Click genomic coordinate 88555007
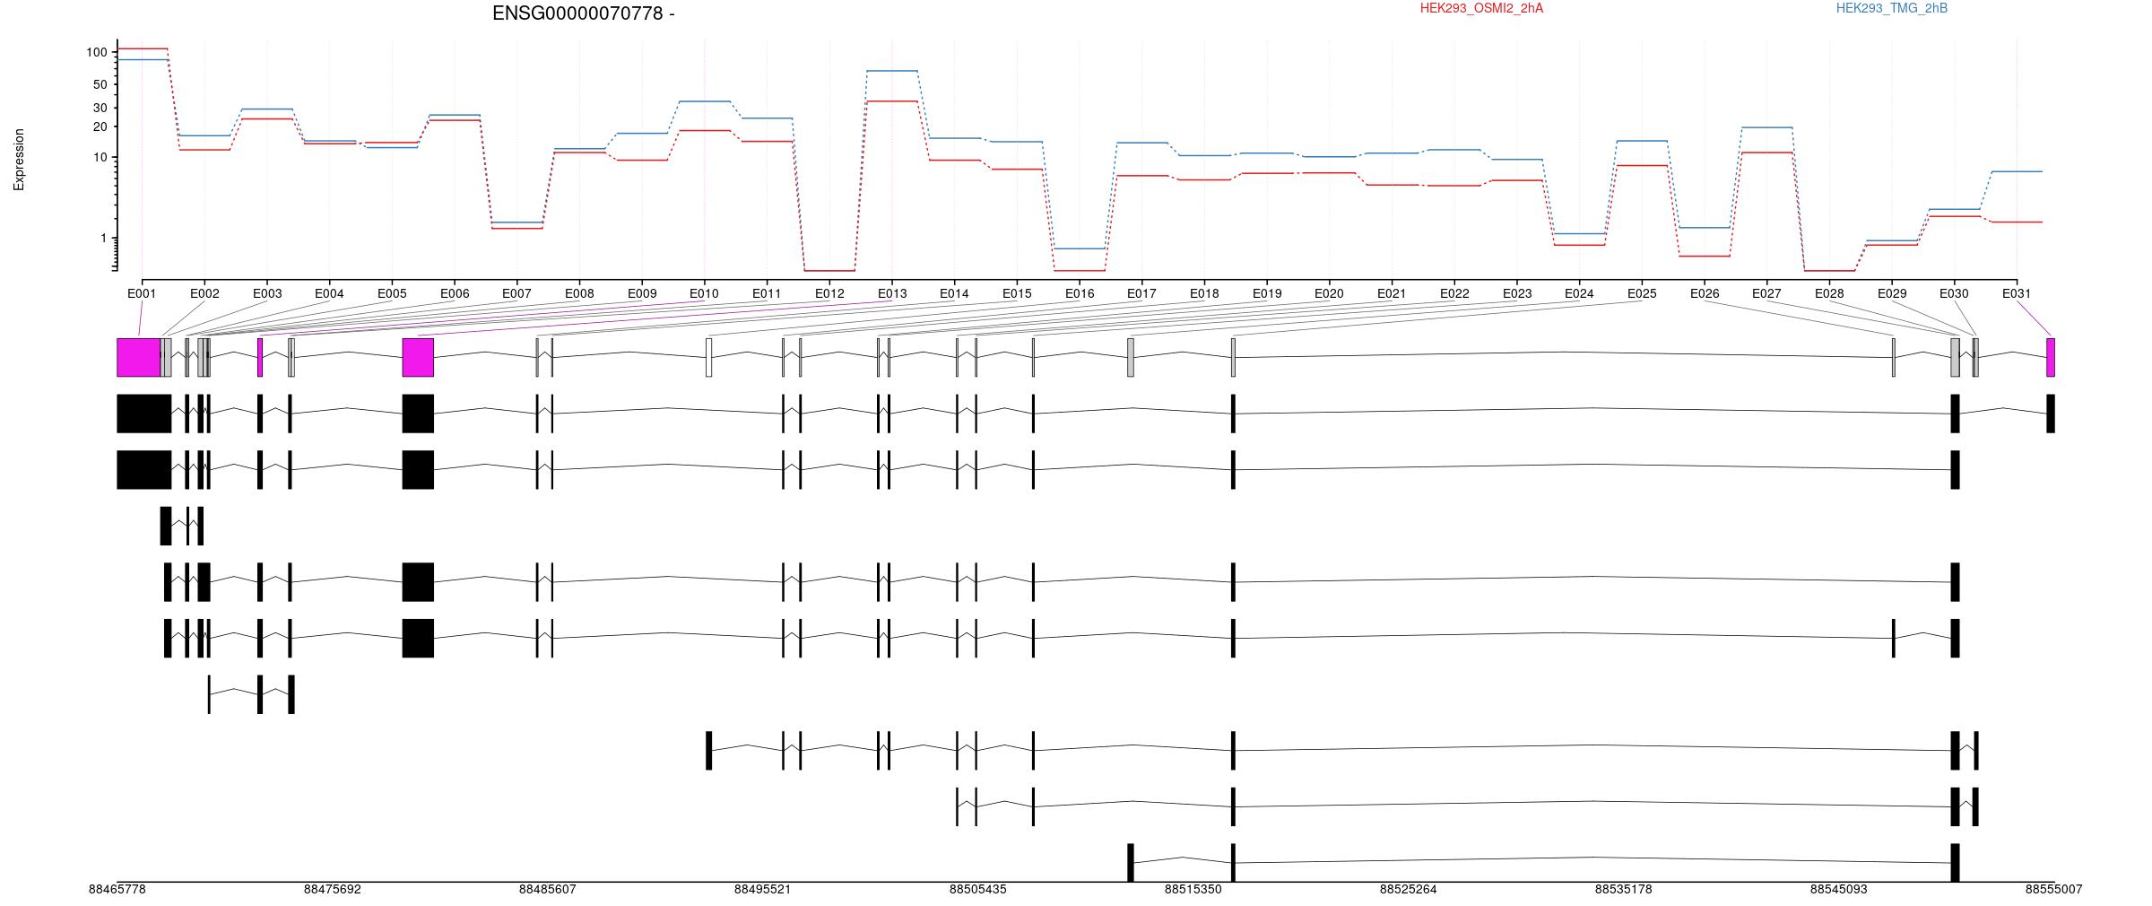This screenshot has width=2152, height=906. coord(2054,890)
